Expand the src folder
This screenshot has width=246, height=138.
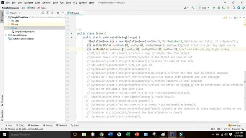tap(9, 28)
